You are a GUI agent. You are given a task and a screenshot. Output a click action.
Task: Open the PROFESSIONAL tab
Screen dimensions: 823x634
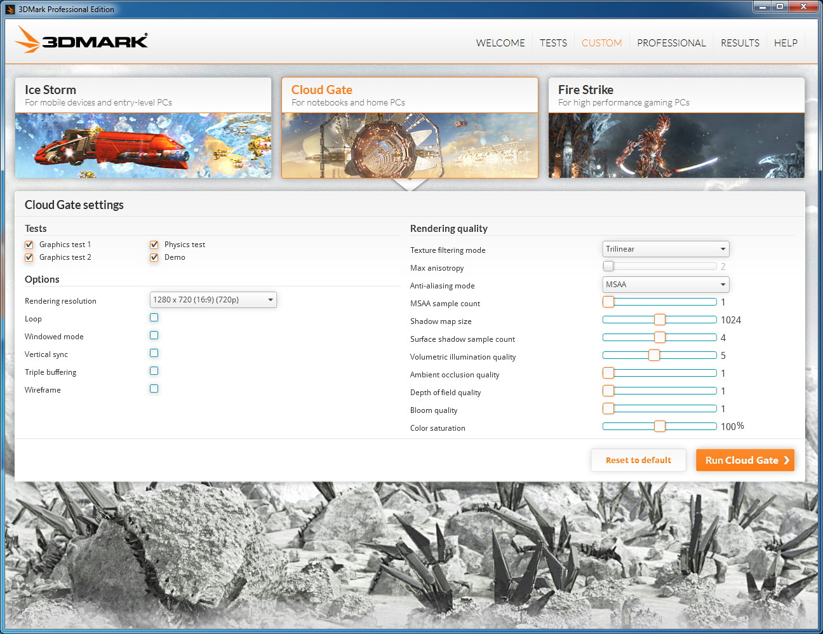[x=671, y=43]
